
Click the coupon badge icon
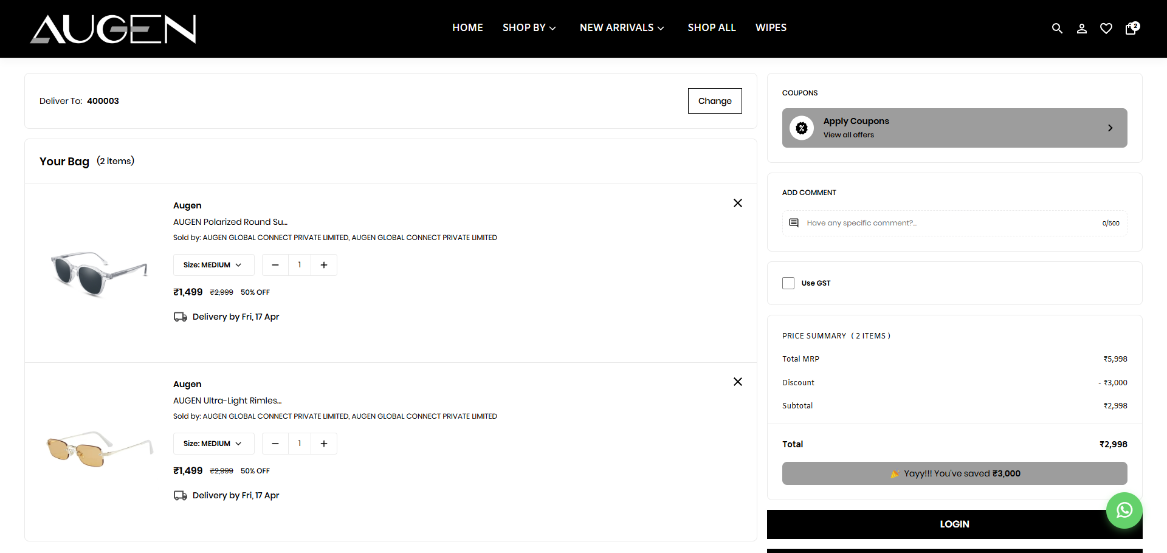[x=802, y=128]
